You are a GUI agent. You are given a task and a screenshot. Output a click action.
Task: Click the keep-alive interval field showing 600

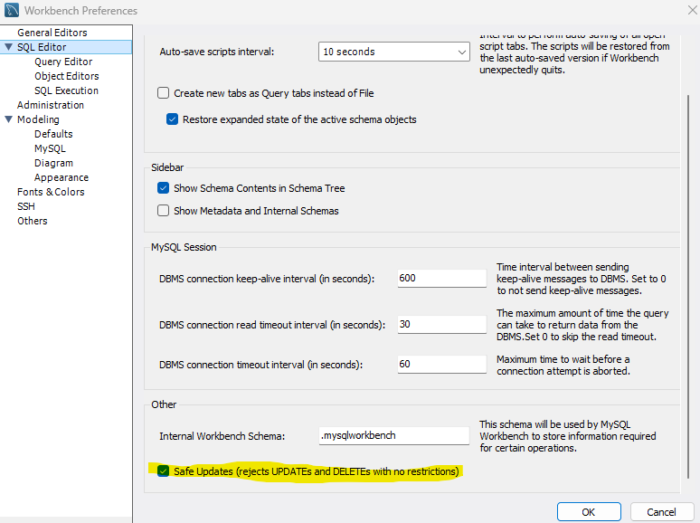tap(442, 279)
